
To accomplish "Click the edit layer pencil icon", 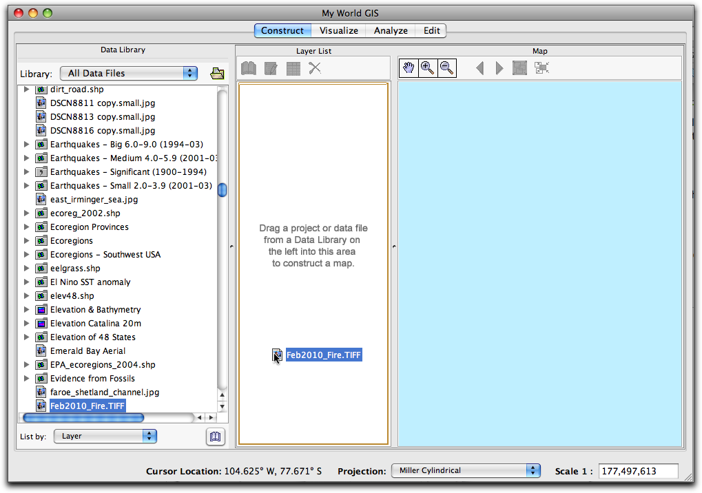I will click(271, 68).
